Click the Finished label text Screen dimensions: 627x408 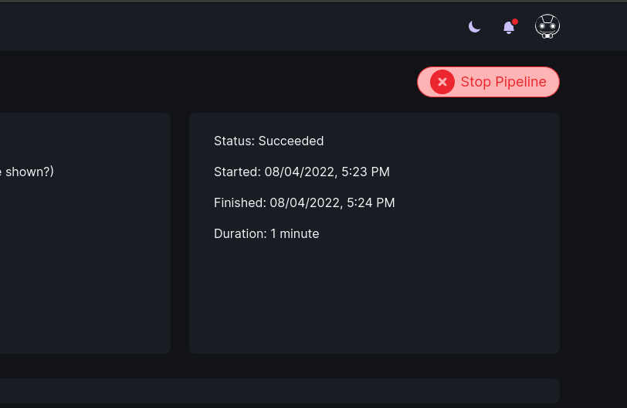(239, 202)
